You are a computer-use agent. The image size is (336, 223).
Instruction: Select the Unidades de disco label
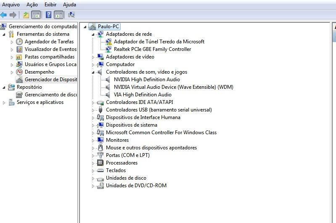tap(126, 178)
